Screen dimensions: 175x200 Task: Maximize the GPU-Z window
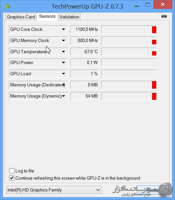(147, 5)
